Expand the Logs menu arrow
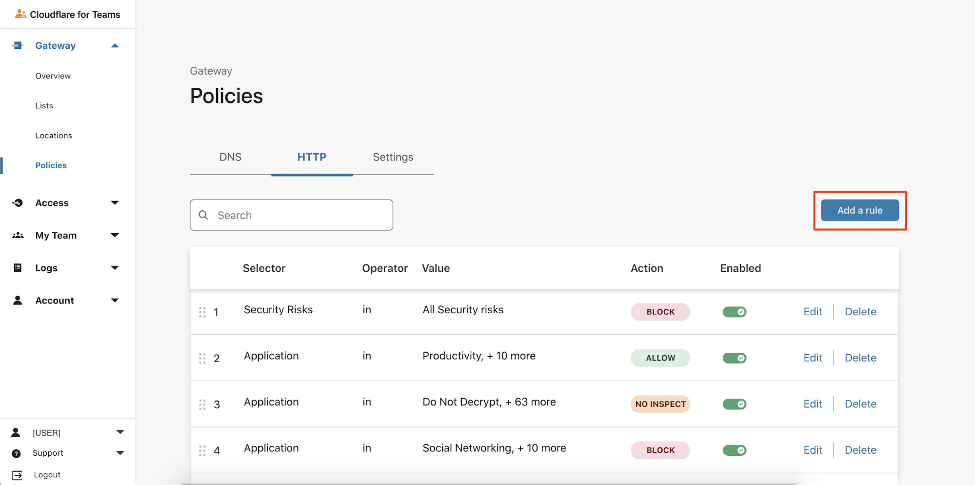 tap(115, 268)
